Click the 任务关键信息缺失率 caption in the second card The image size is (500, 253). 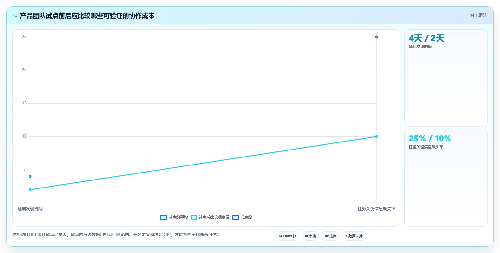(x=426, y=147)
